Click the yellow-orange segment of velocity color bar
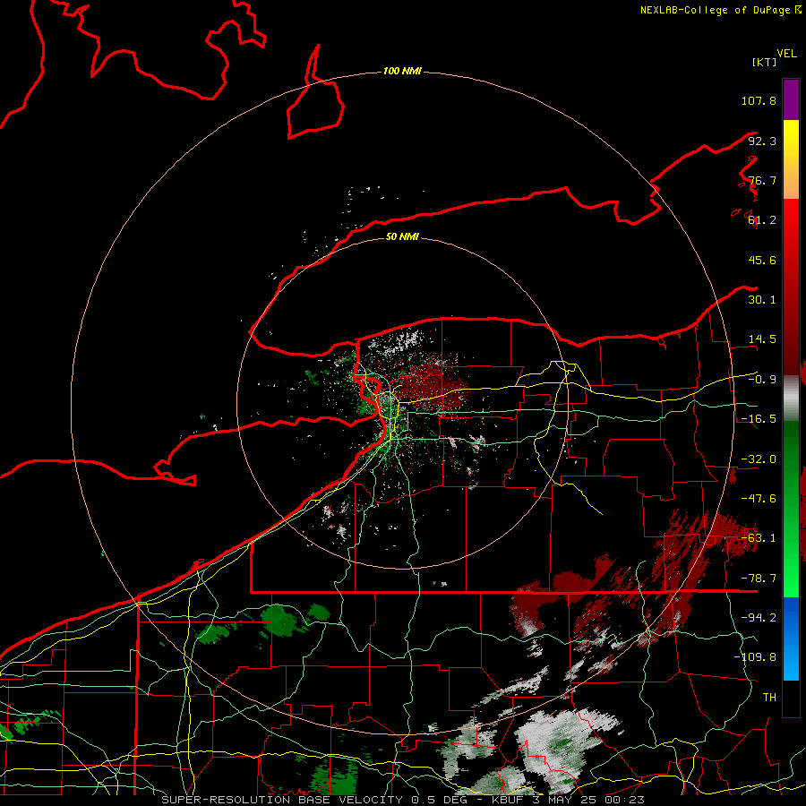 point(791,159)
